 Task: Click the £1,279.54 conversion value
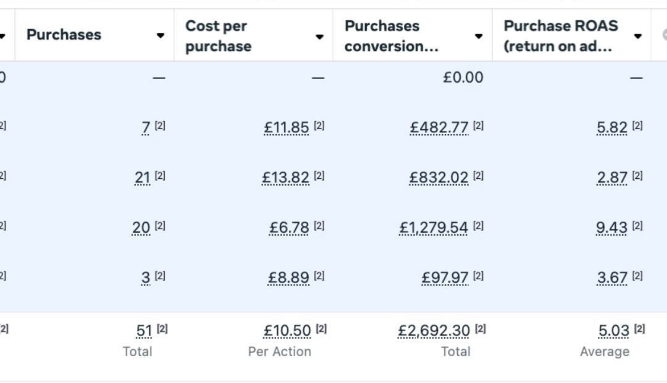tap(433, 227)
